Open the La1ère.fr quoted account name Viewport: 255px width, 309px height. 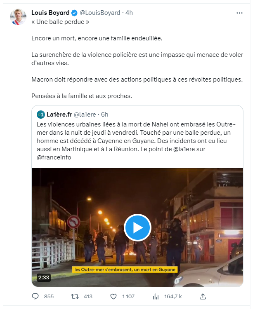click(59, 115)
